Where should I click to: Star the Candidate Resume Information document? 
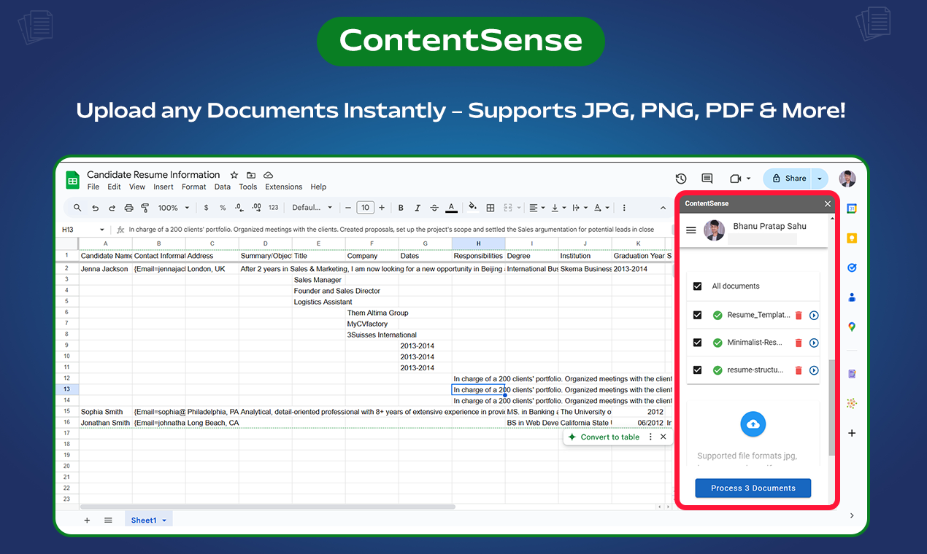click(234, 175)
